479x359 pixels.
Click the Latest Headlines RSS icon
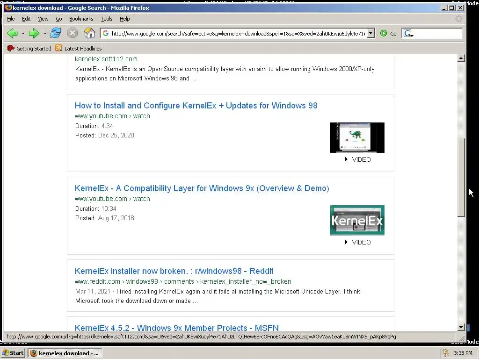58,48
